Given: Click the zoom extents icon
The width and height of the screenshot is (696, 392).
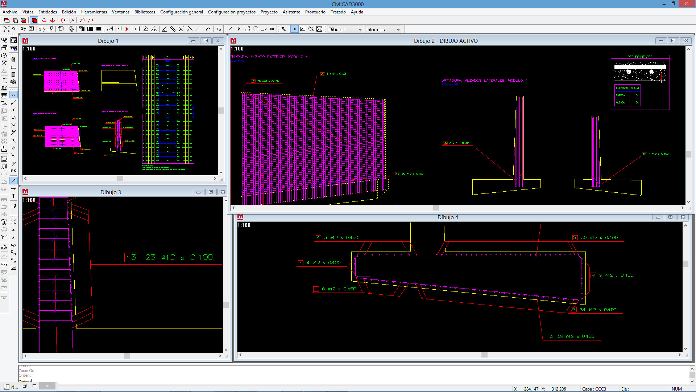Looking at the screenshot, I should point(7,29).
